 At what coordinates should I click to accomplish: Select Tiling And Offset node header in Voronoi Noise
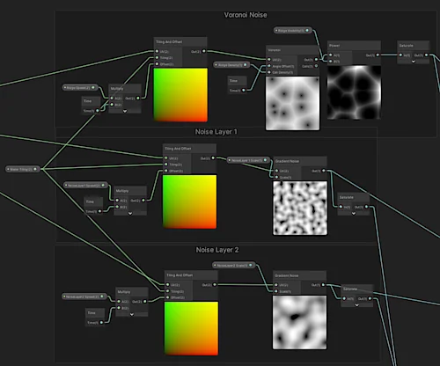(x=180, y=42)
